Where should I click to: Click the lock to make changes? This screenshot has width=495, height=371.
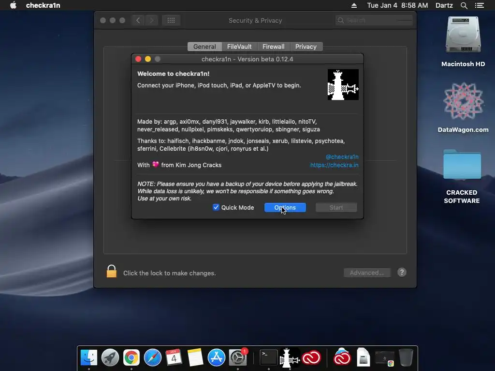[112, 271]
